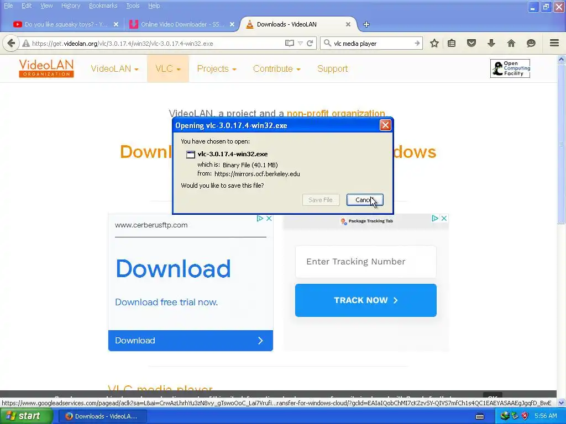
Task: Close the Package Tracking ad with X
Action: (444, 218)
